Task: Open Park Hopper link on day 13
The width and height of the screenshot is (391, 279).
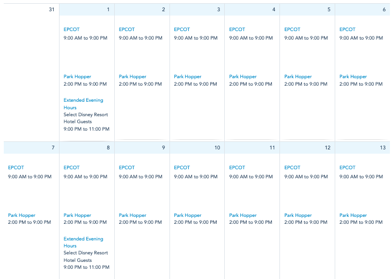Action: 353,215
